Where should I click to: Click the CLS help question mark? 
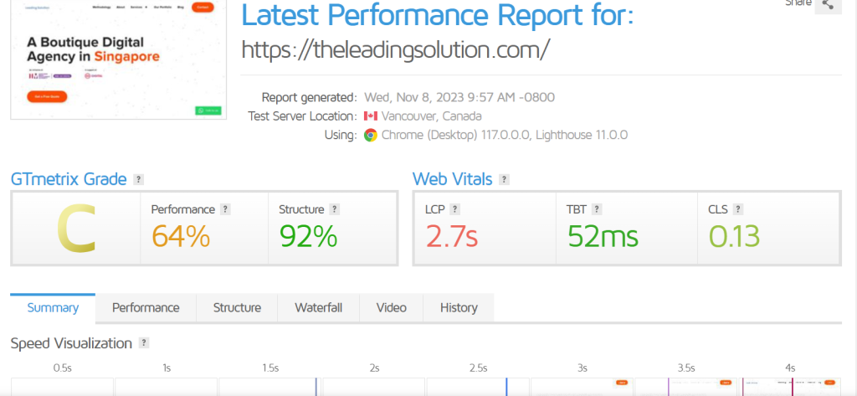[x=738, y=209]
